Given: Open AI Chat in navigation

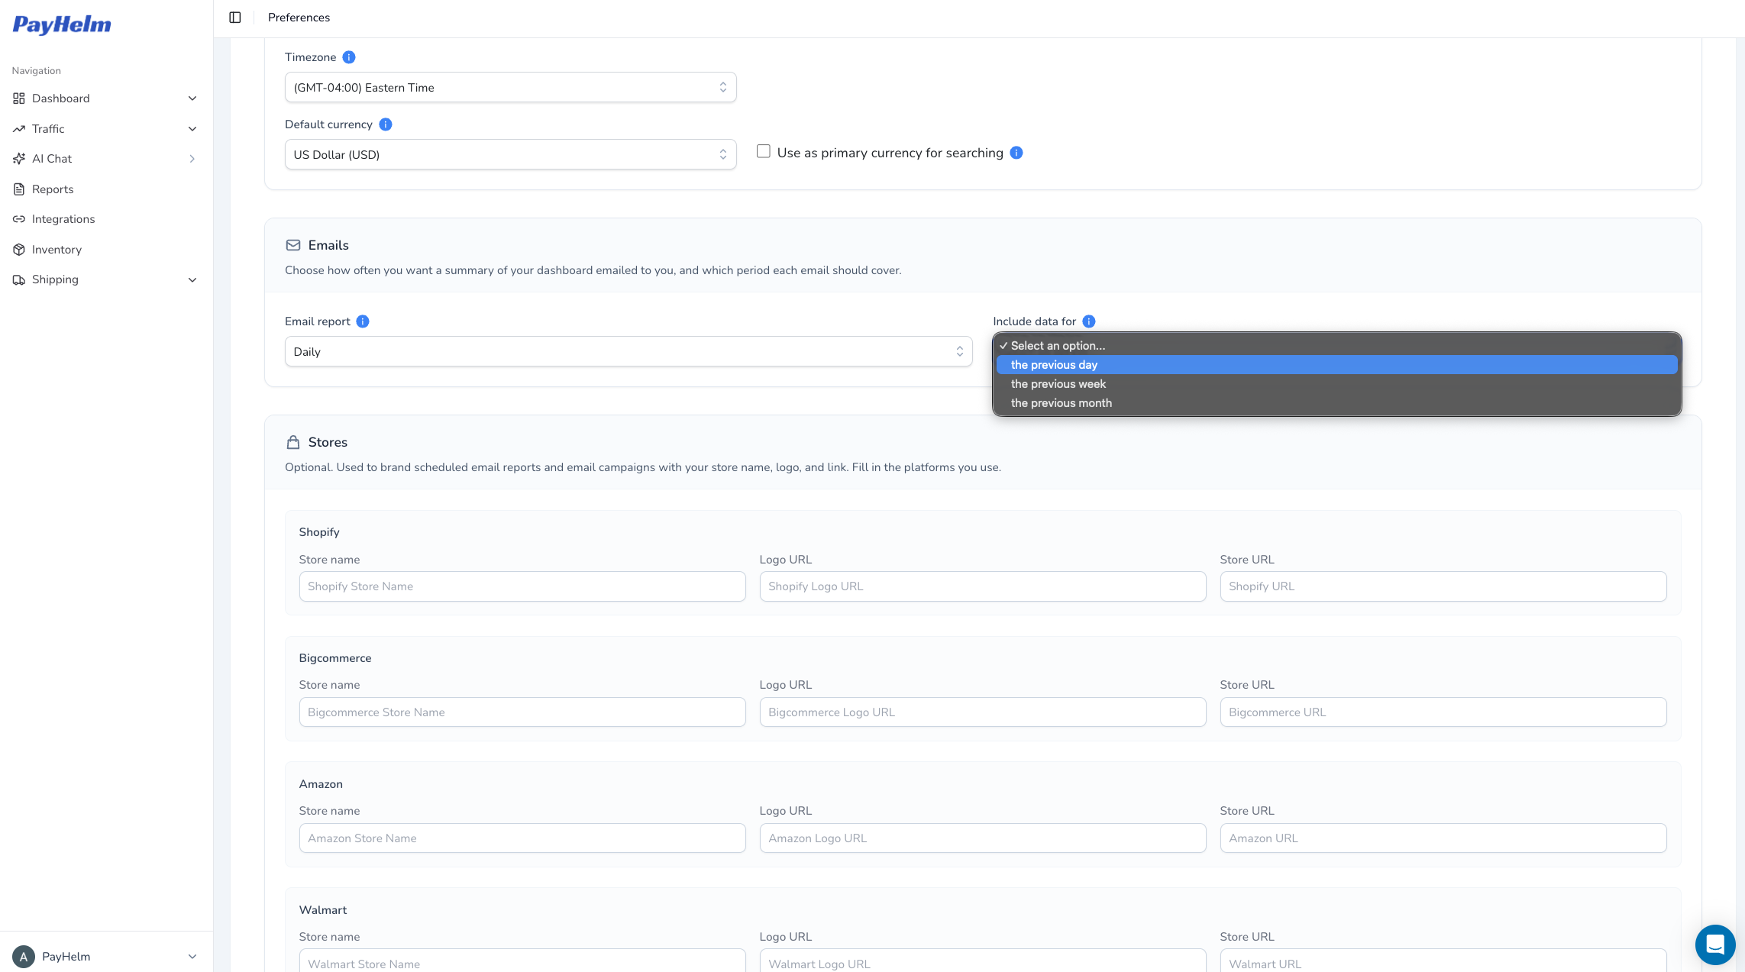Looking at the screenshot, I should tap(52, 159).
